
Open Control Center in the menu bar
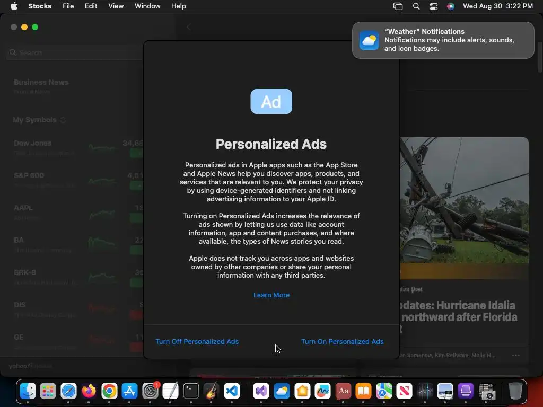(434, 6)
